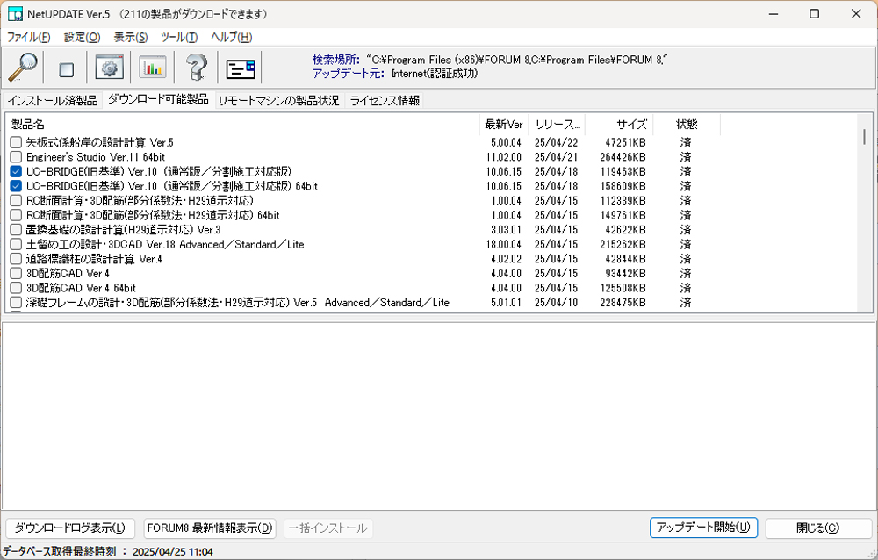
Task: Select size value 264426KB
Action: pos(623,157)
